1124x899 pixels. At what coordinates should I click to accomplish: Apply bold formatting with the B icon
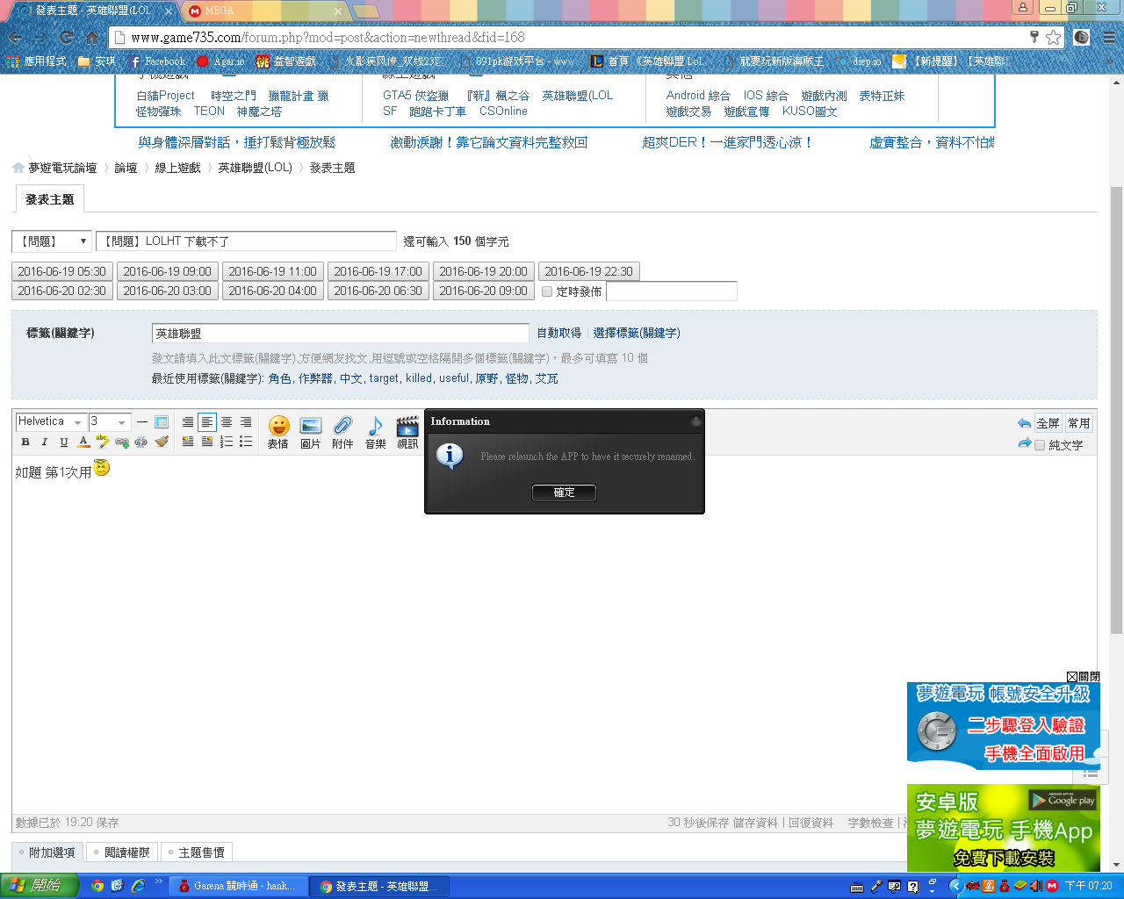click(x=24, y=442)
